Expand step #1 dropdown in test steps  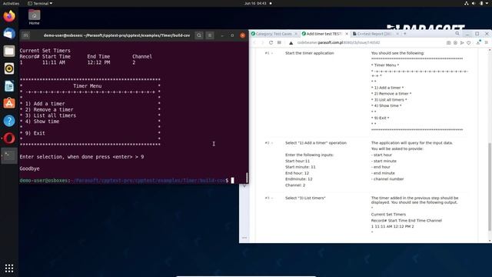point(272,53)
